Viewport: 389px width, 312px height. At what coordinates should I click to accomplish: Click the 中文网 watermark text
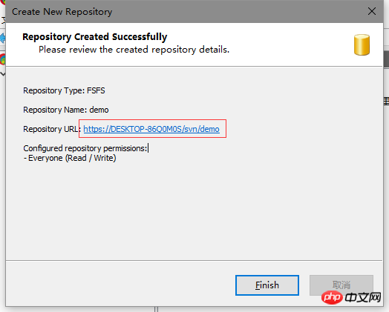coord(363,297)
